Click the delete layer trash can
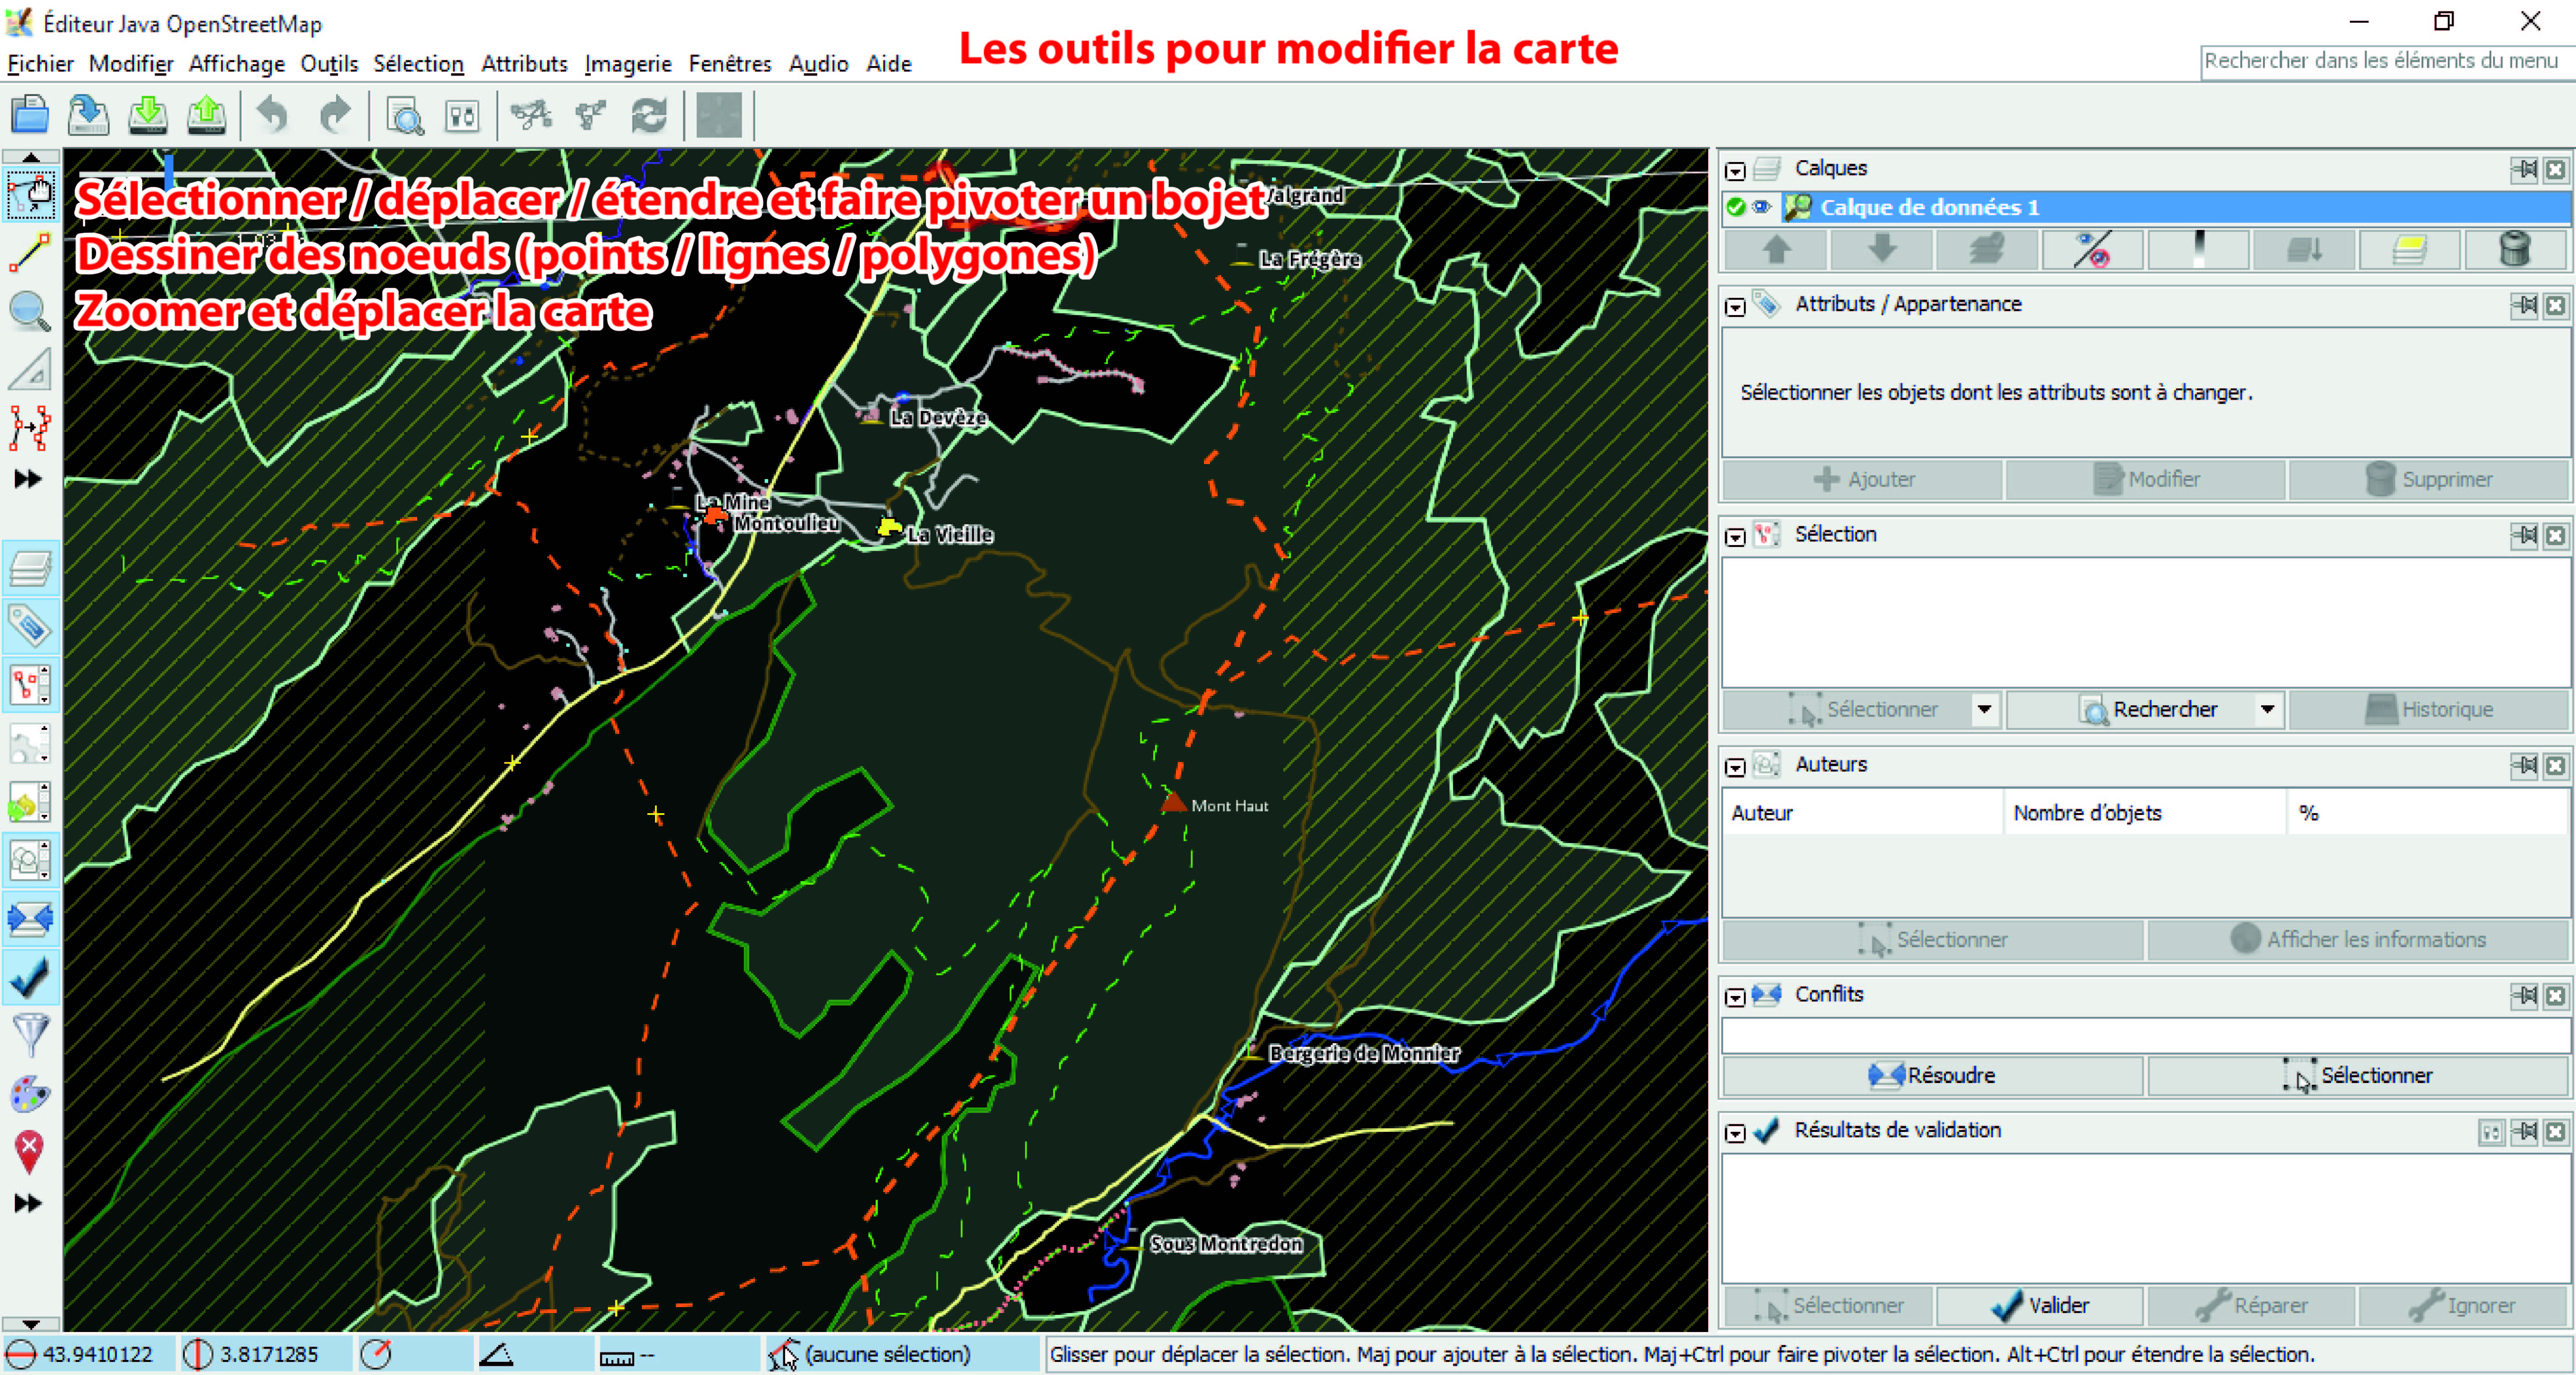Image resolution: width=2576 pixels, height=1375 pixels. tap(2515, 249)
